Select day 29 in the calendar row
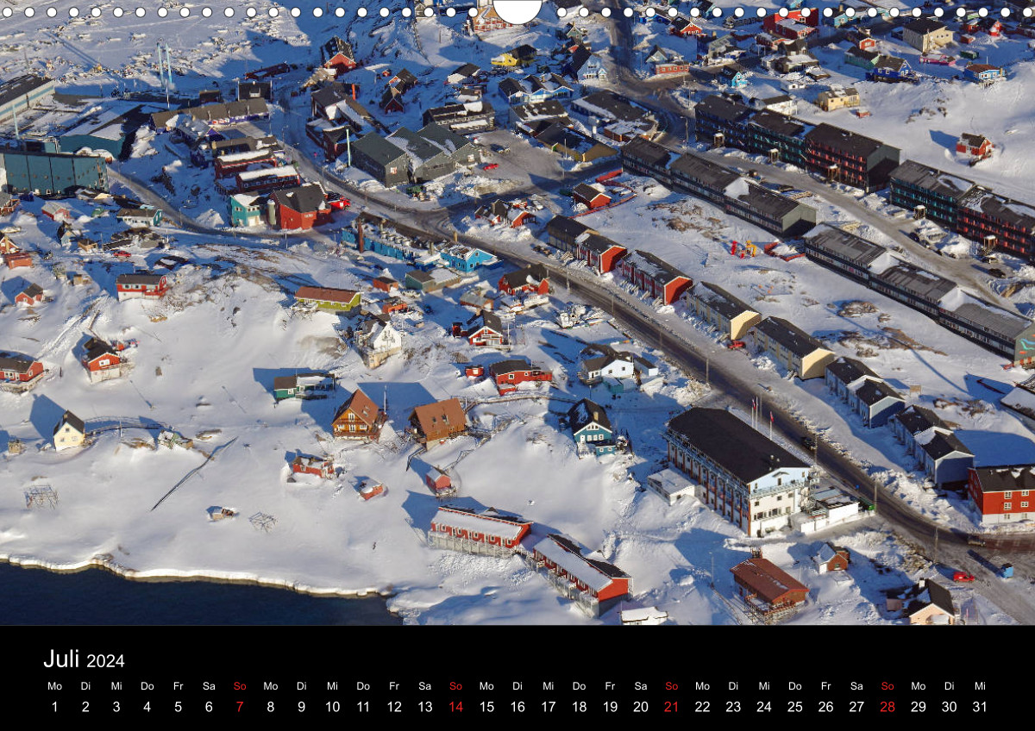This screenshot has width=1035, height=731. 919,707
